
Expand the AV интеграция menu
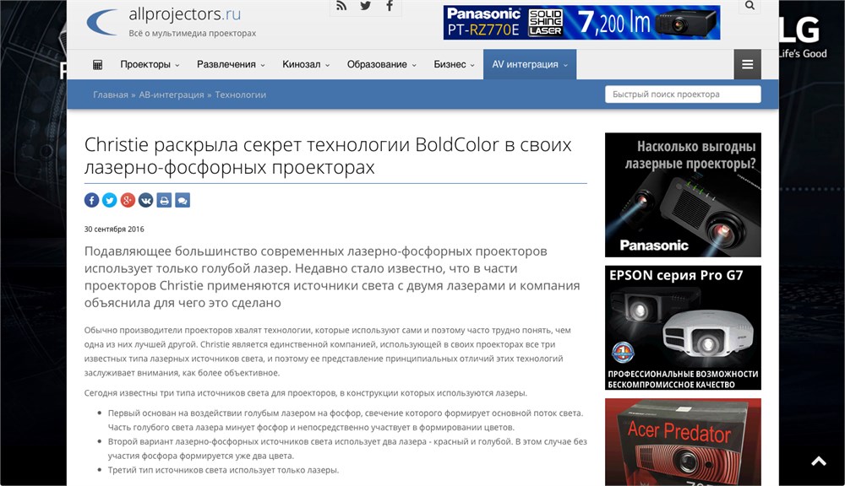(x=530, y=65)
